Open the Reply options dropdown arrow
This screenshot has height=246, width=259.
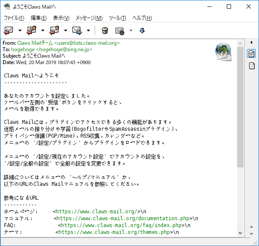point(20,31)
